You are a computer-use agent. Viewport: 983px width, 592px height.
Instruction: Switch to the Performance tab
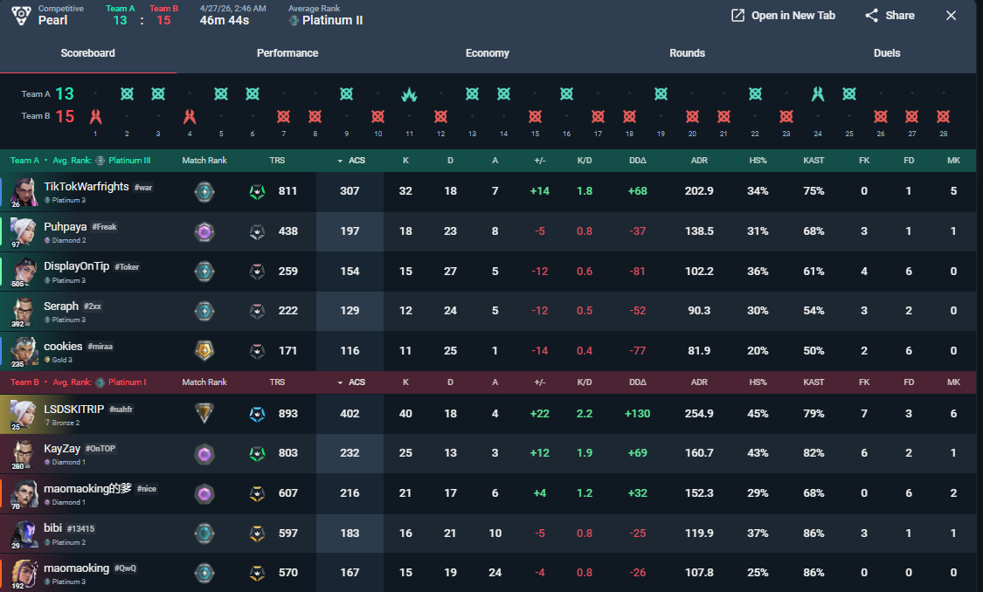click(287, 53)
